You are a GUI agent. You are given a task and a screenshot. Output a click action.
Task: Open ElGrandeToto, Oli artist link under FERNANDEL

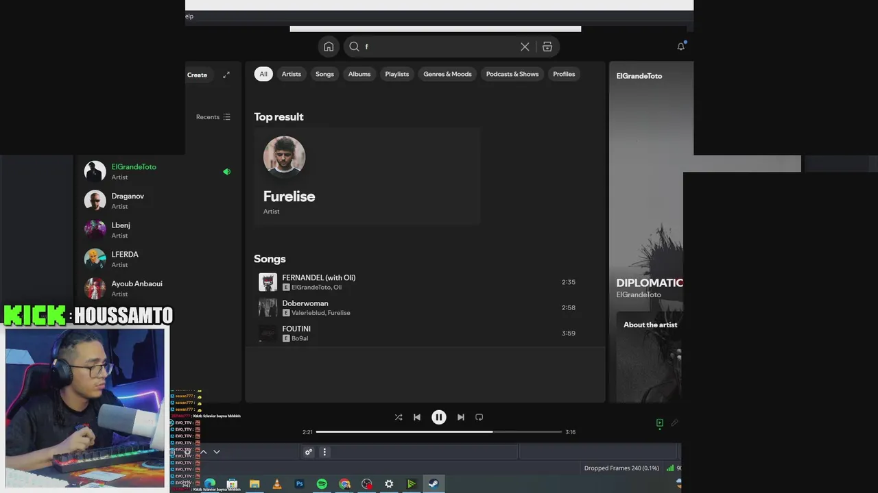[316, 288]
